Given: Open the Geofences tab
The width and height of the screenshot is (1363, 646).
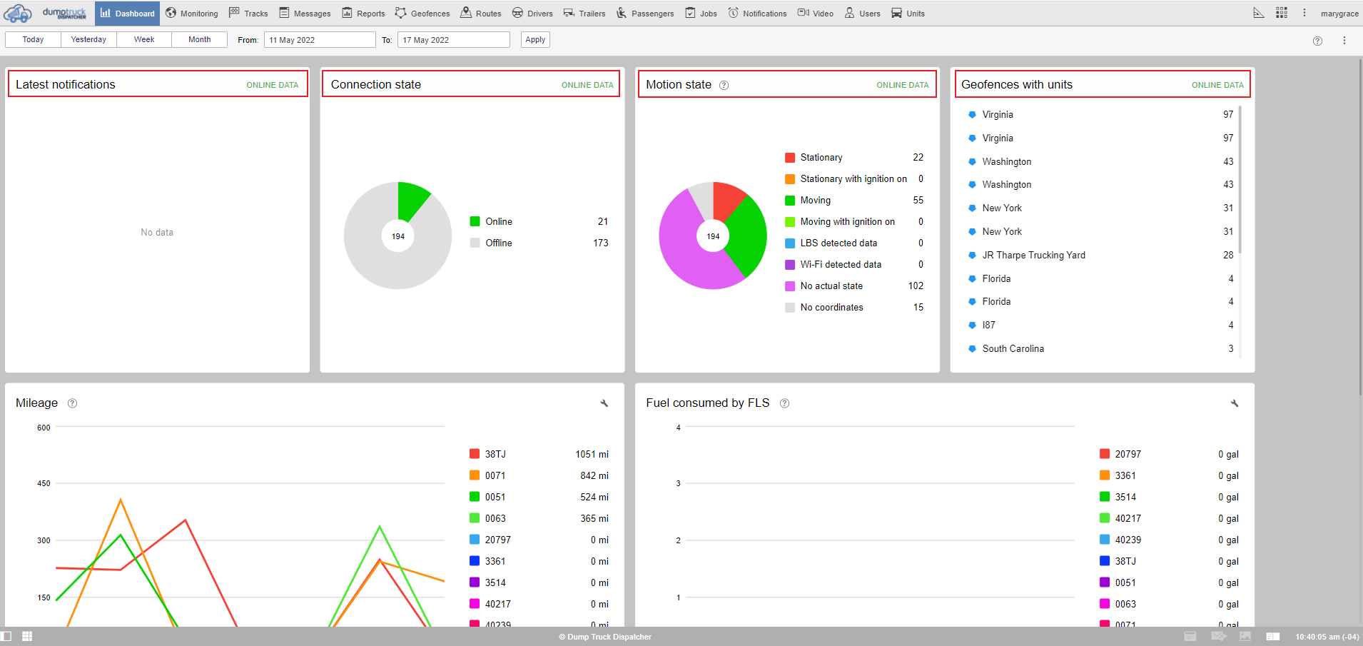Looking at the screenshot, I should [x=422, y=14].
